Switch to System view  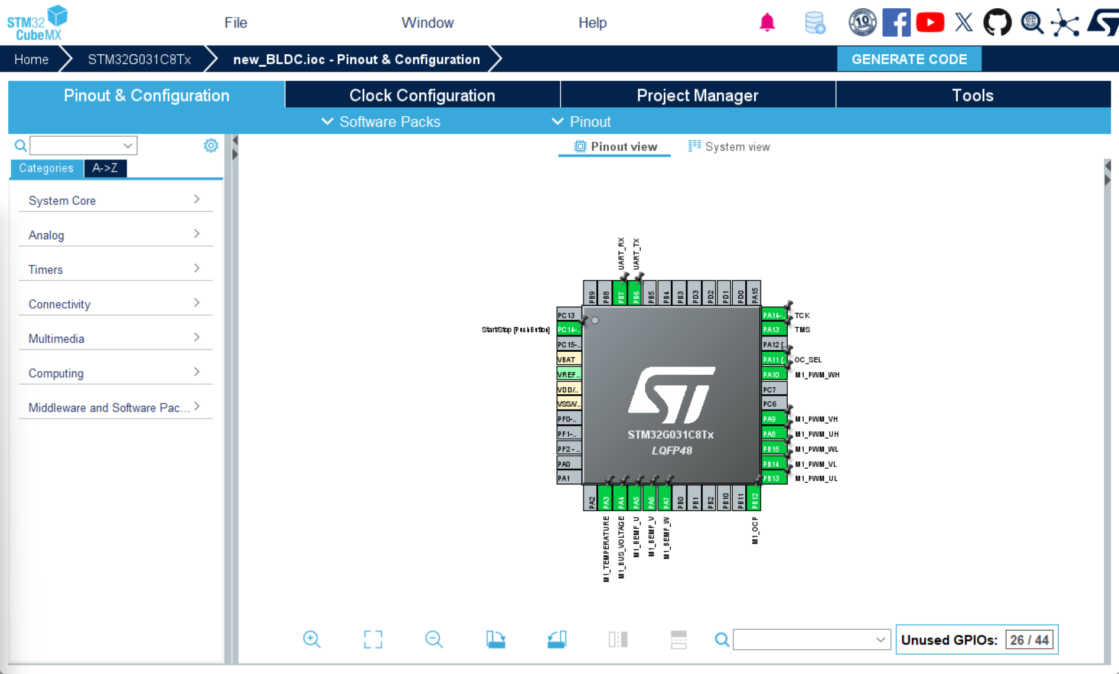(x=729, y=146)
